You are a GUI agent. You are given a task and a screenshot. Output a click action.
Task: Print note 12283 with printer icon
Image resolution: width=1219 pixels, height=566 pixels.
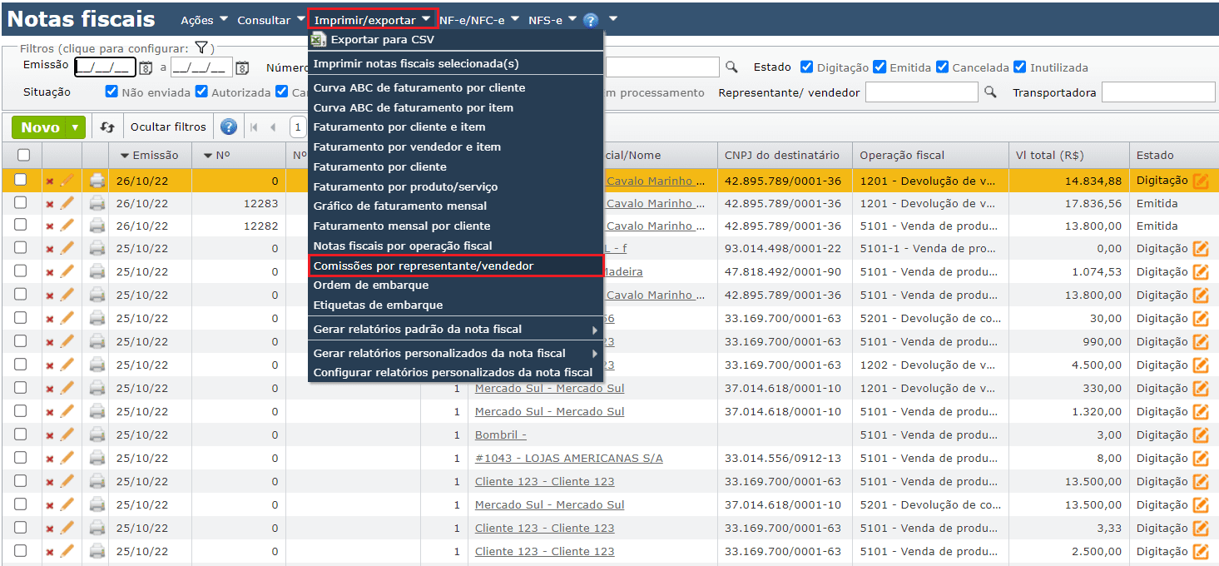[x=97, y=203]
